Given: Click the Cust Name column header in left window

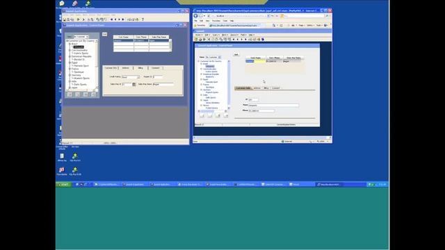Looking at the screenshot, I should 124,37.
